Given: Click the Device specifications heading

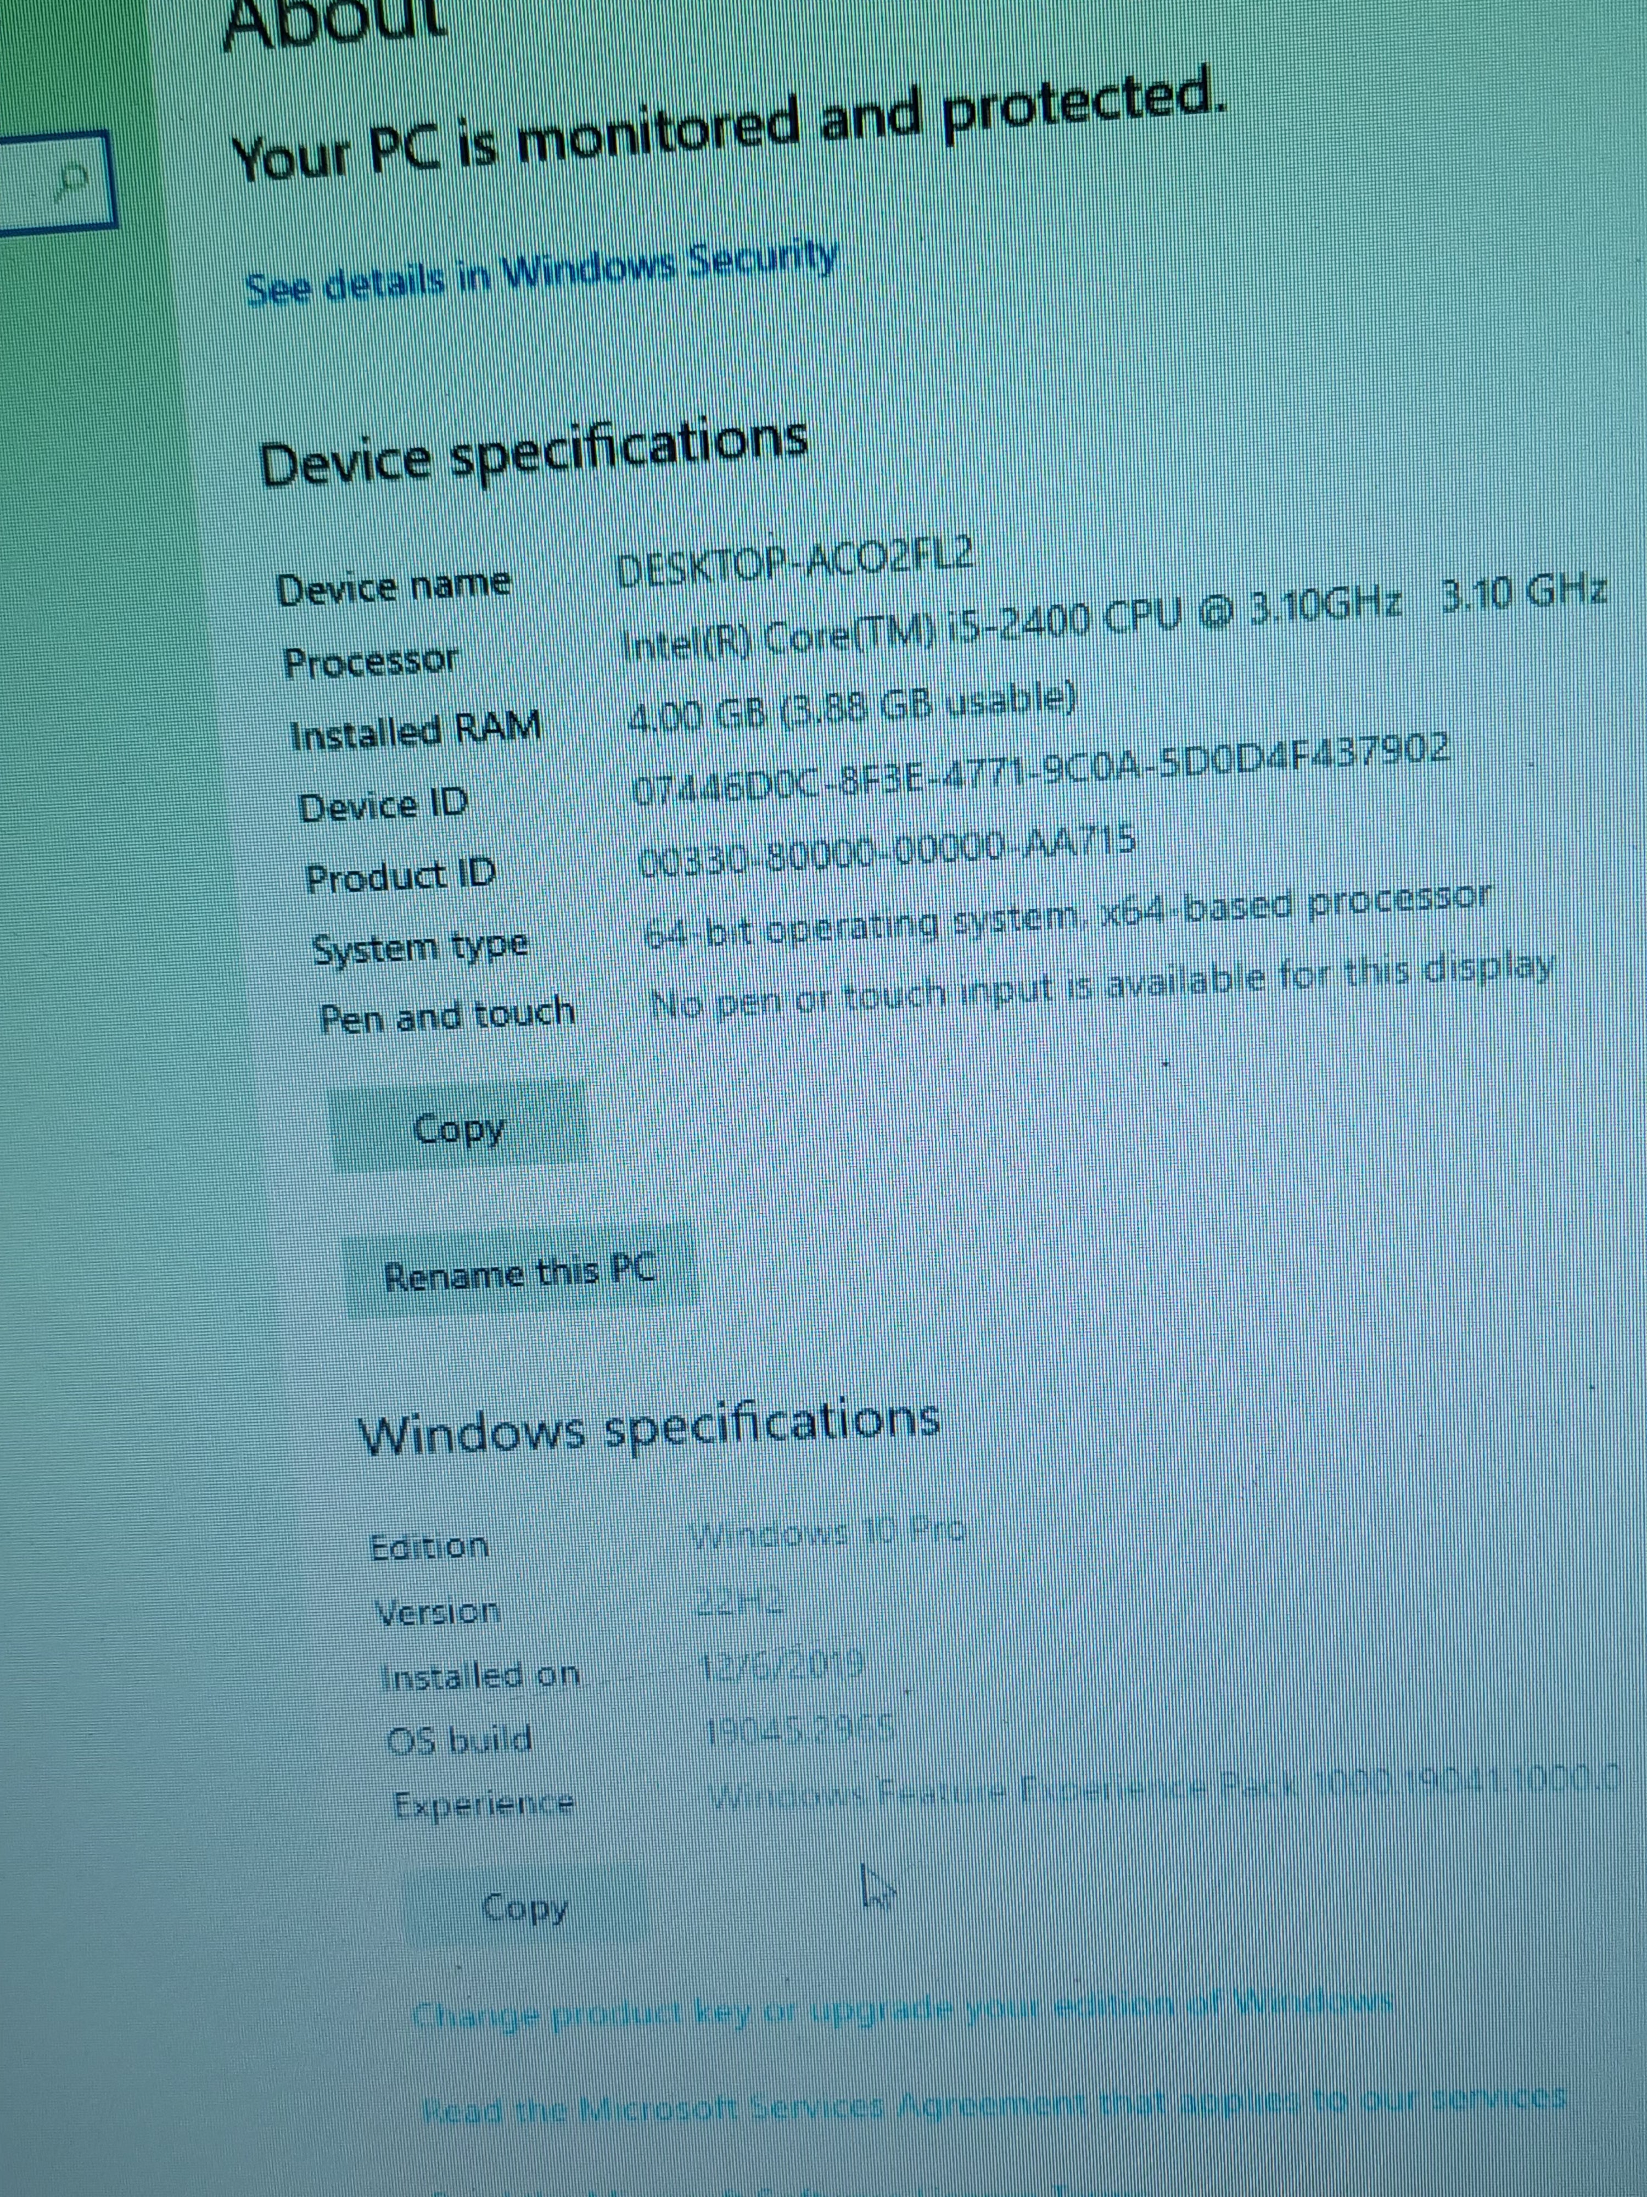Looking at the screenshot, I should (x=533, y=452).
